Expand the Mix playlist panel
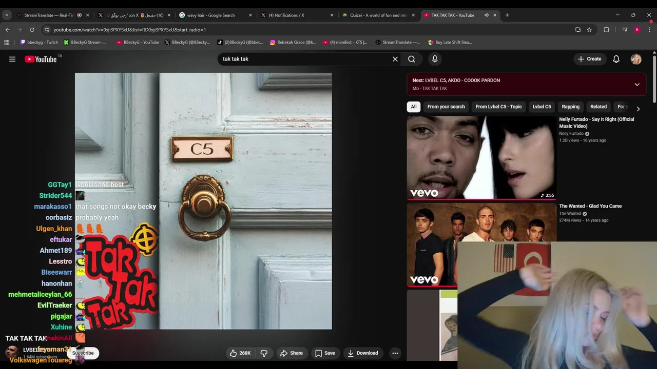This screenshot has width=657, height=369. (x=637, y=85)
